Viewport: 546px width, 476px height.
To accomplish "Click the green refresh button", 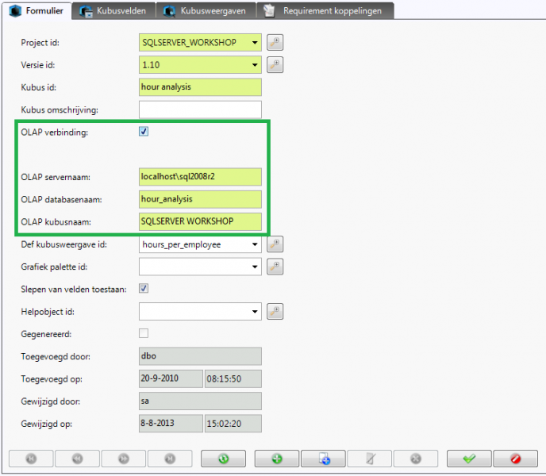I will (223, 459).
